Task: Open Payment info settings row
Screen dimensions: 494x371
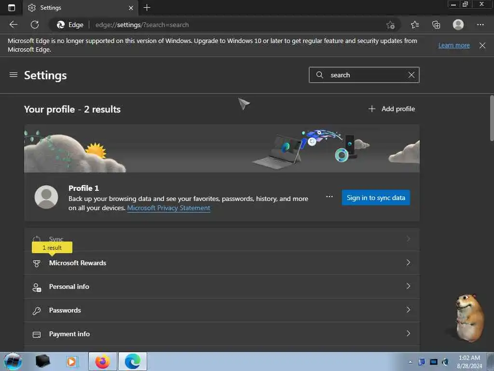Action: (x=222, y=334)
